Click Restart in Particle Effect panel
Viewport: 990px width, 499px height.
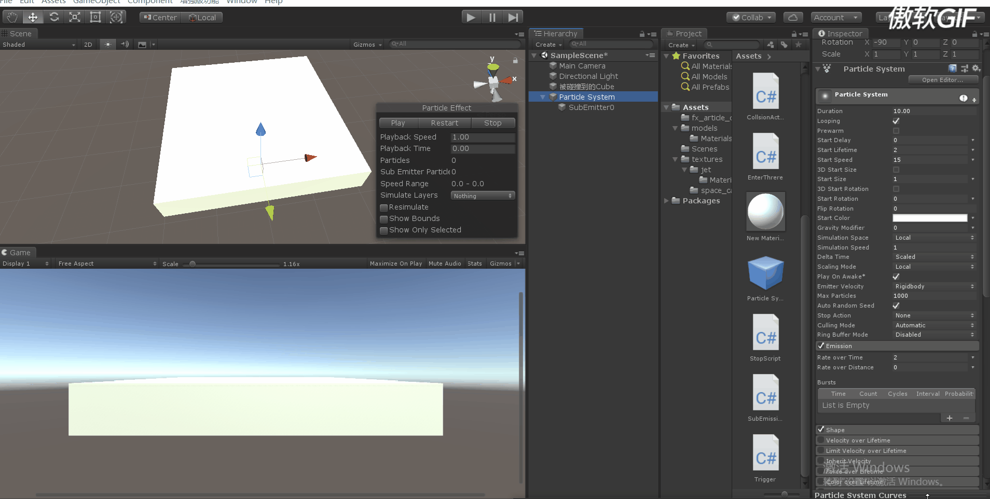click(x=445, y=123)
